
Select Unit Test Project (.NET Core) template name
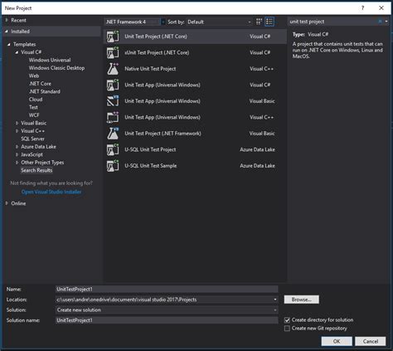coord(156,37)
